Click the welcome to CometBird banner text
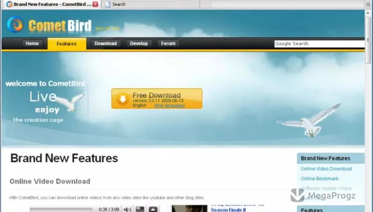Screen dimensions: 373x212 point(45,84)
